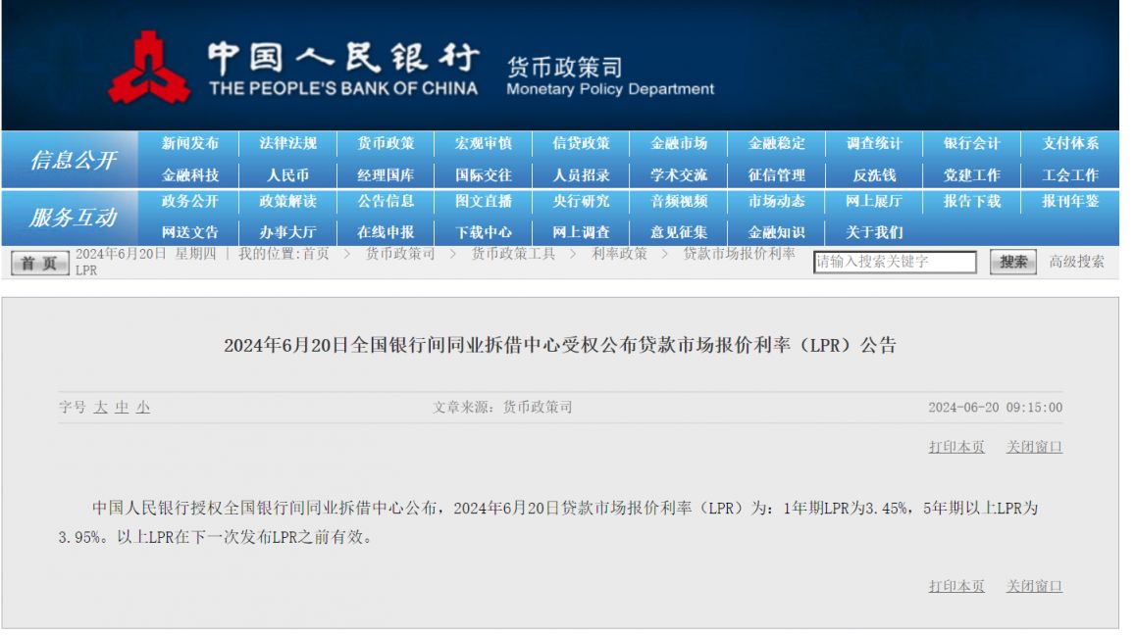Open the 货币政策 navigation item
Image resolution: width=1135 pixels, height=635 pixels.
(386, 143)
